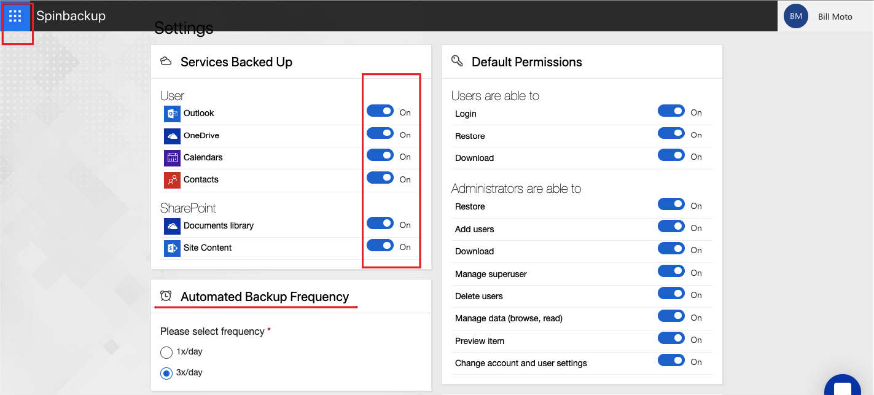Viewport: 874px width, 395px height.
Task: Click the Outlook label
Action: 198,113
